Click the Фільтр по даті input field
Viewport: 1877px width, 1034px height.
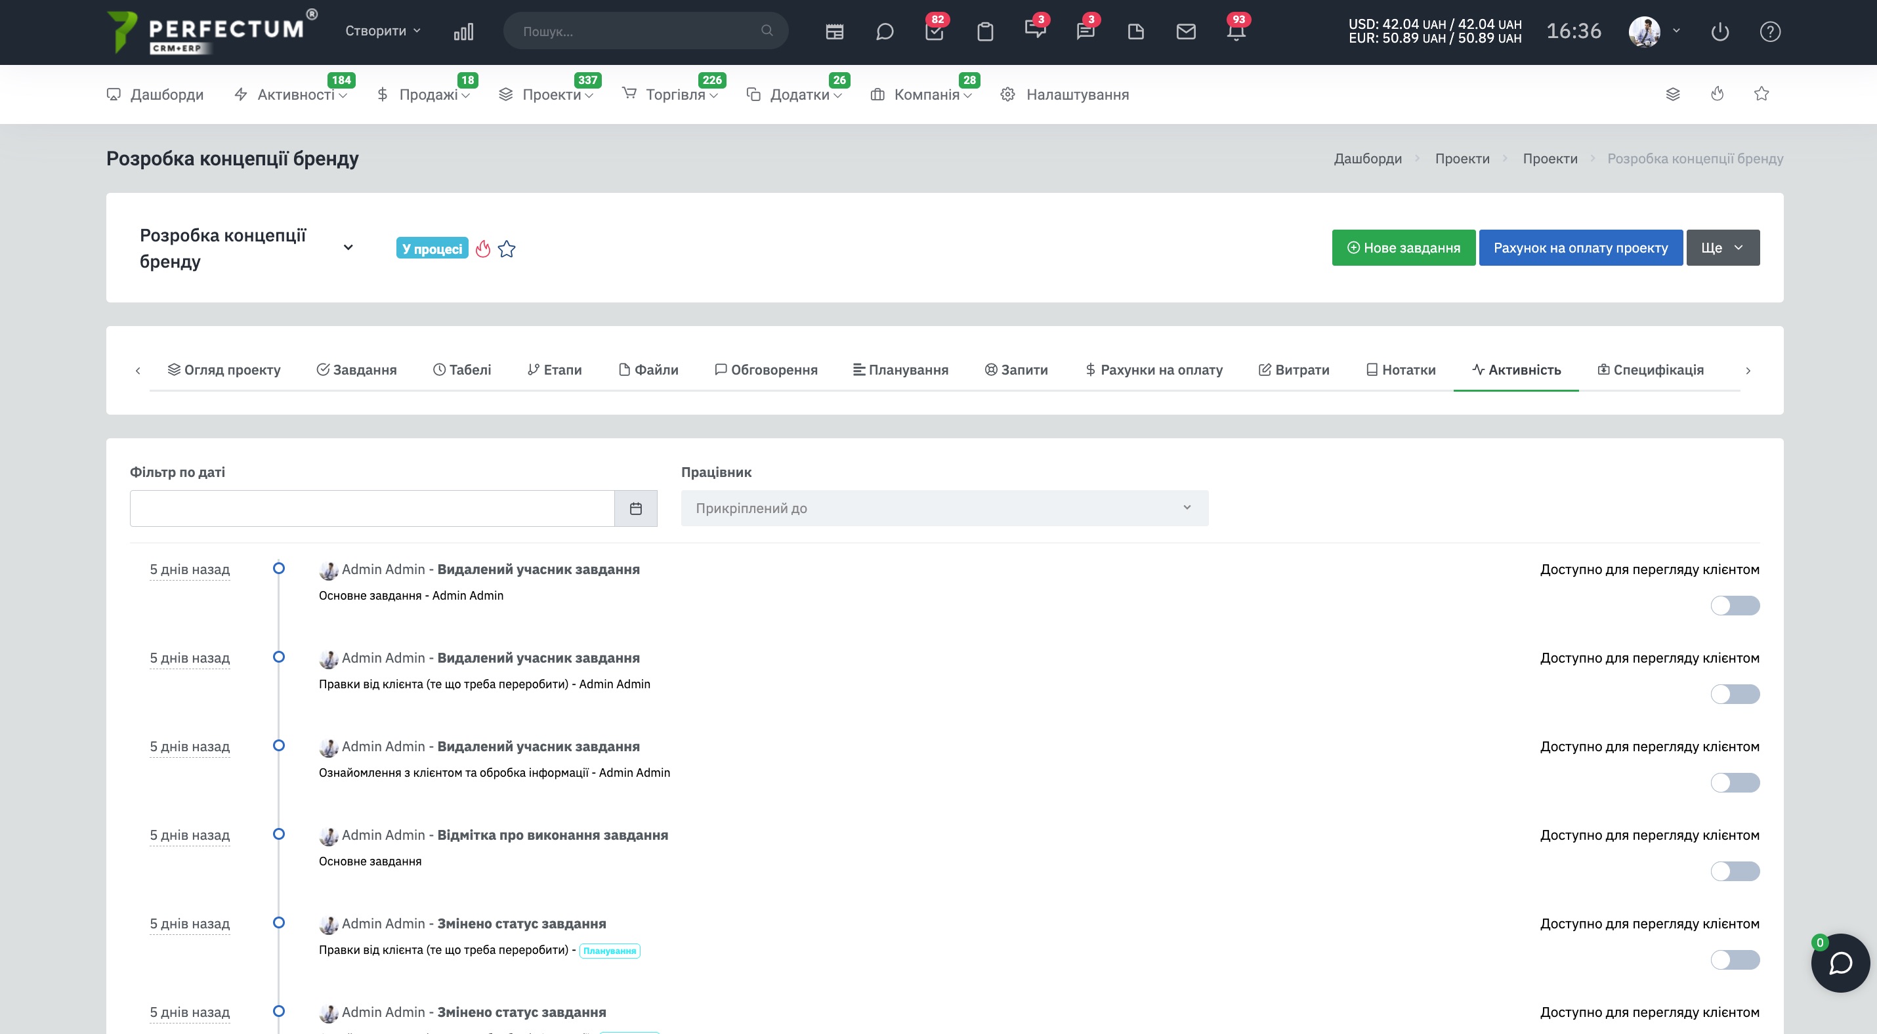point(371,508)
